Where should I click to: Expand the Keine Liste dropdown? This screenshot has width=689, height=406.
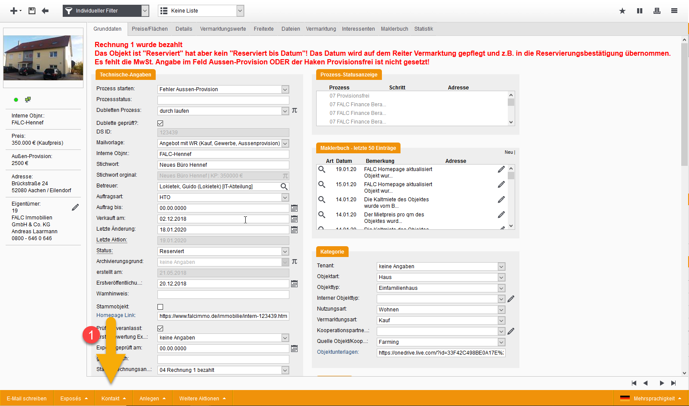240,11
